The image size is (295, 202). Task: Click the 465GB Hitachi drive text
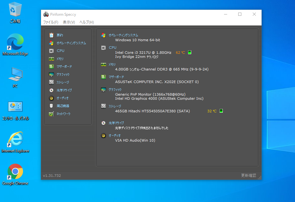(152, 111)
